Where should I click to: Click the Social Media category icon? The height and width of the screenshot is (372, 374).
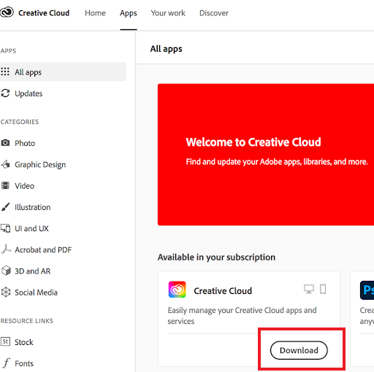[6, 292]
